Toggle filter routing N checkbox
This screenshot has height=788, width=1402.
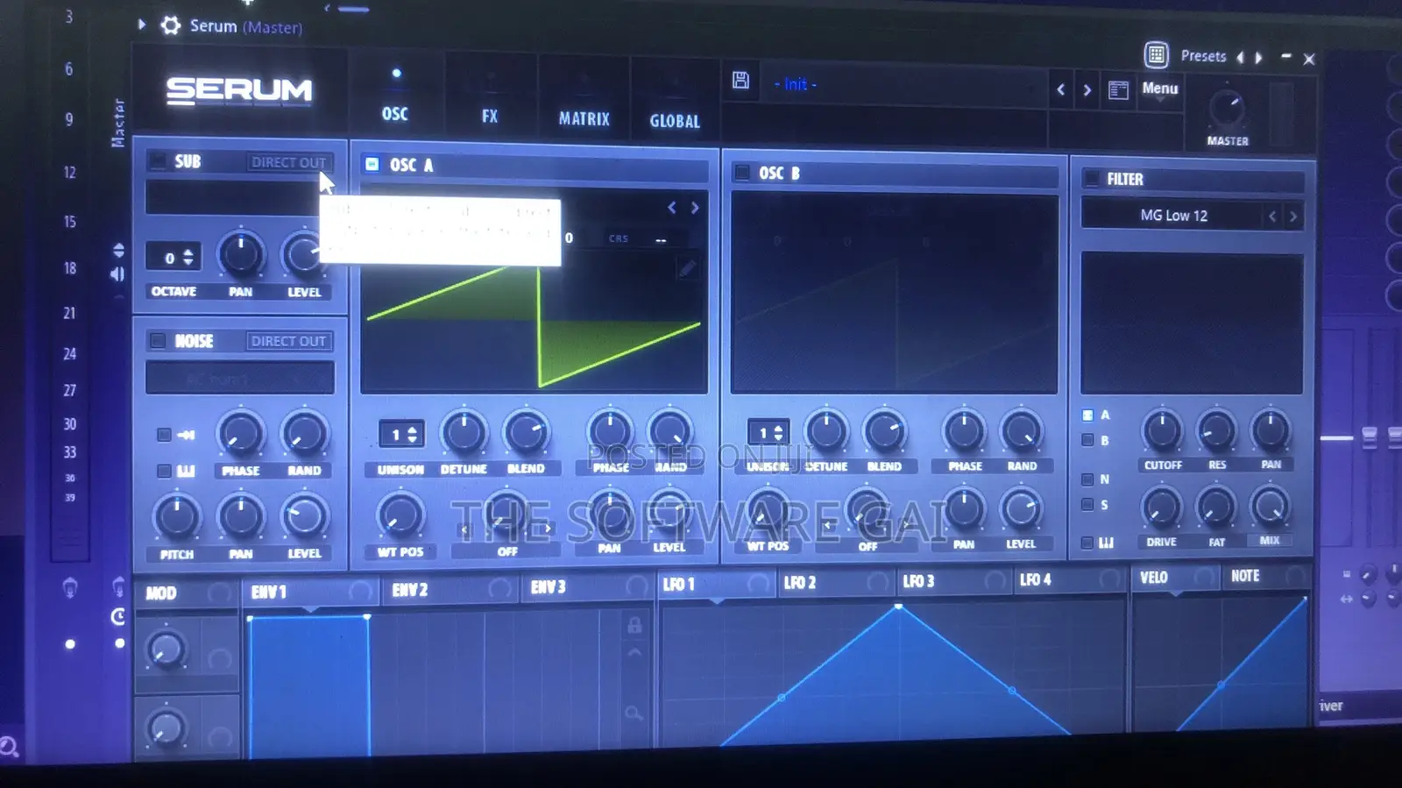click(1087, 479)
